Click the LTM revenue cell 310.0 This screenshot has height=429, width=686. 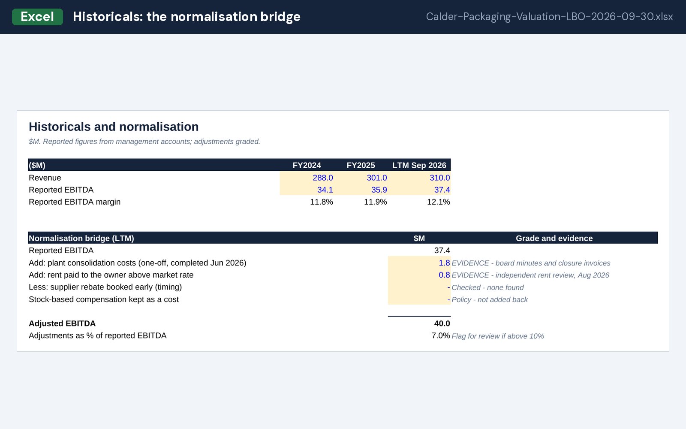point(419,178)
